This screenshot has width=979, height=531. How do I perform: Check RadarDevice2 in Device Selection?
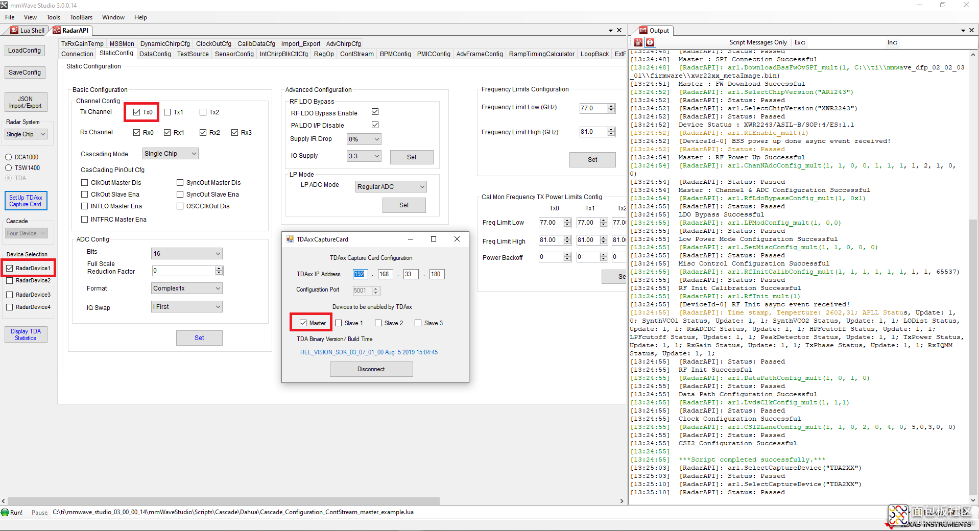(x=9, y=281)
